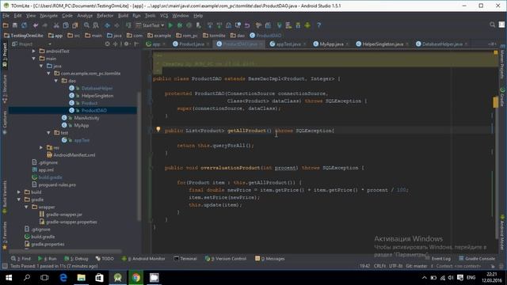Viewport: 507px width, 285px height.
Task: Click the Search Everywhere magnifier at top right
Action: 492,25
